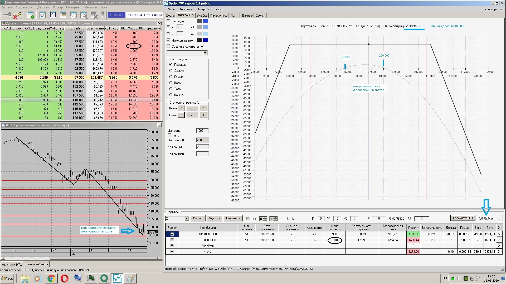Image resolution: width=506 pixels, height=284 pixels.
Task: Switch to the 'Улыбка' tab
Action: [x=202, y=16]
